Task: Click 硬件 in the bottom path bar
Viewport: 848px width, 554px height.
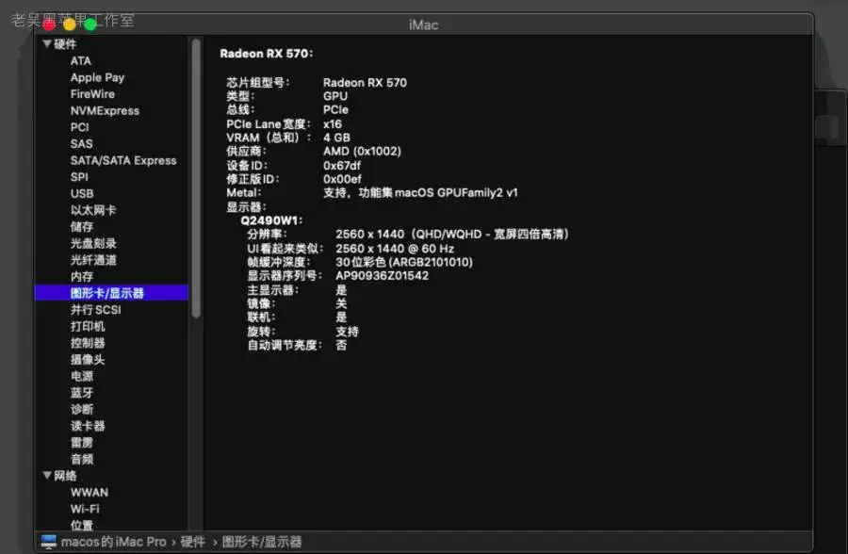Action: click(192, 542)
